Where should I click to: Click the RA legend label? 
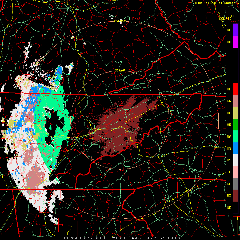(x=229, y=137)
